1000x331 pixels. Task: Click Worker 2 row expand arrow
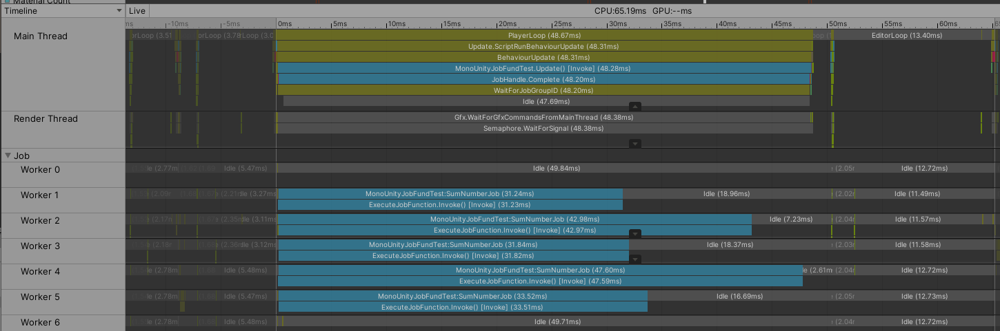(x=635, y=234)
